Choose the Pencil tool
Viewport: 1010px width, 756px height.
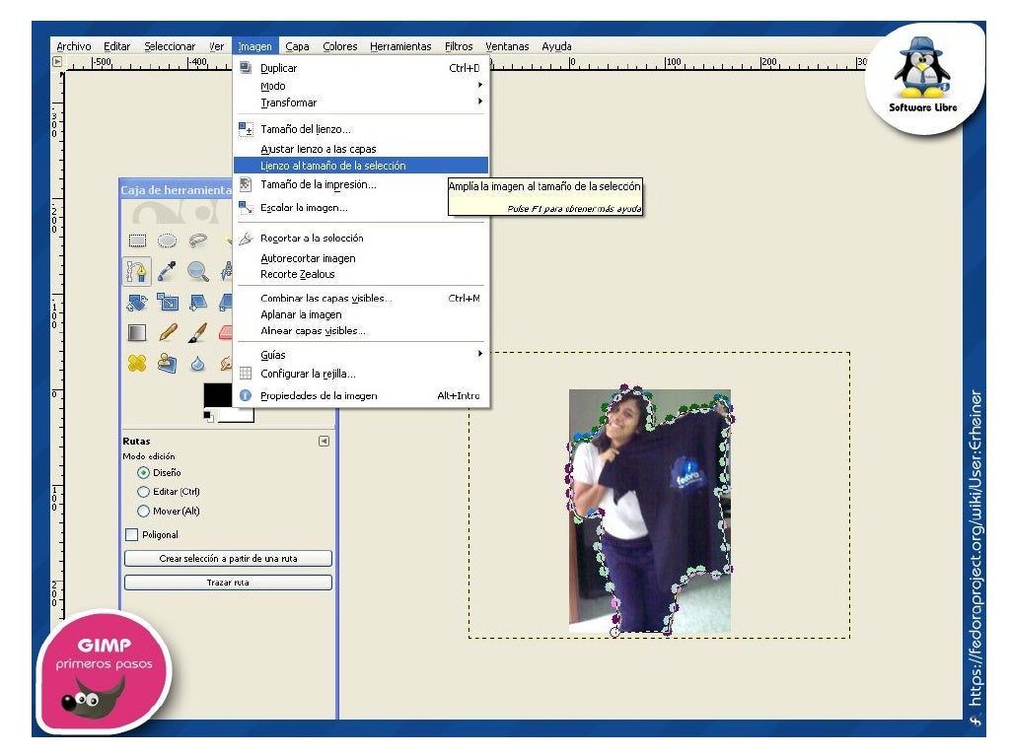[168, 332]
